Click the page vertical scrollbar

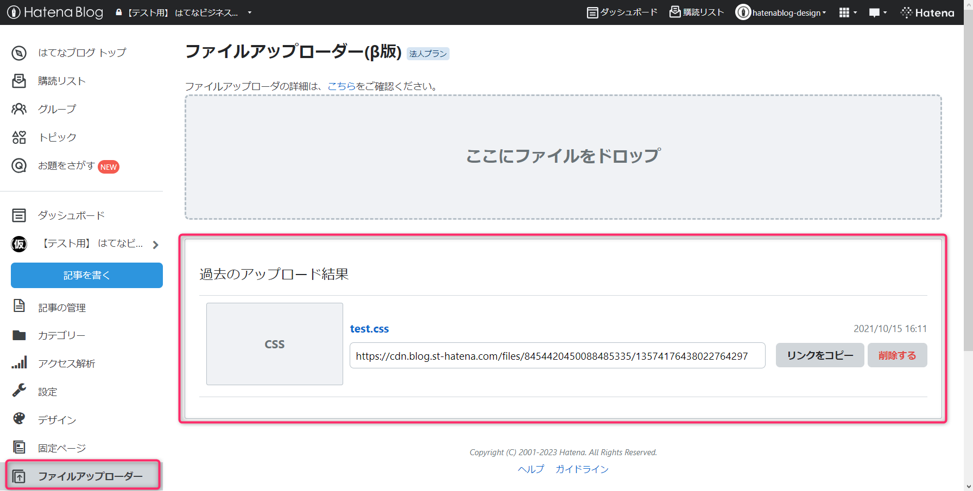pyautogui.click(x=968, y=179)
